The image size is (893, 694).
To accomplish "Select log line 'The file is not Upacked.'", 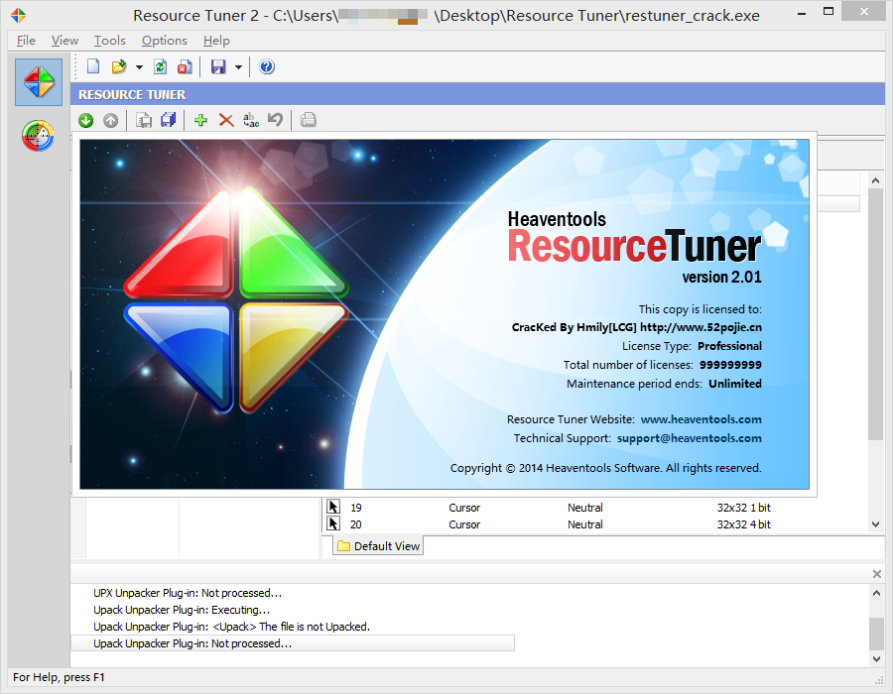I will coord(315,627).
